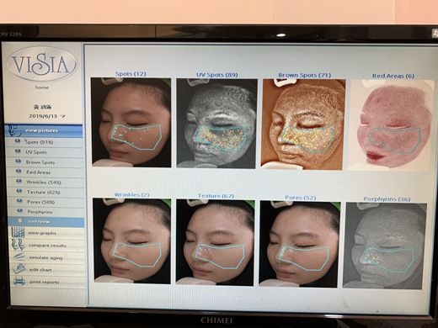This screenshot has width=438, height=328.
Task: Select the overview menu entry
Action: coord(46,221)
